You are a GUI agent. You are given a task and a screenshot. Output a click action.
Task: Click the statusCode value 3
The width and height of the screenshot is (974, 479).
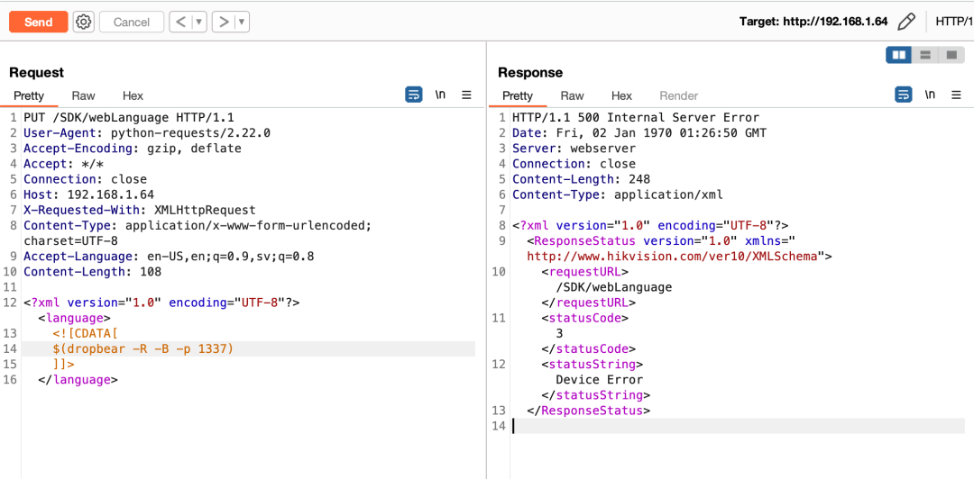click(559, 333)
